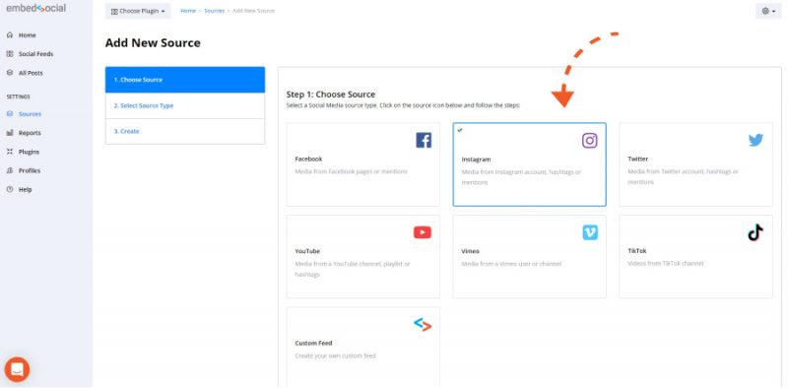Image resolution: width=788 pixels, height=388 pixels.
Task: Click the embedsocial logo
Action: (x=36, y=9)
